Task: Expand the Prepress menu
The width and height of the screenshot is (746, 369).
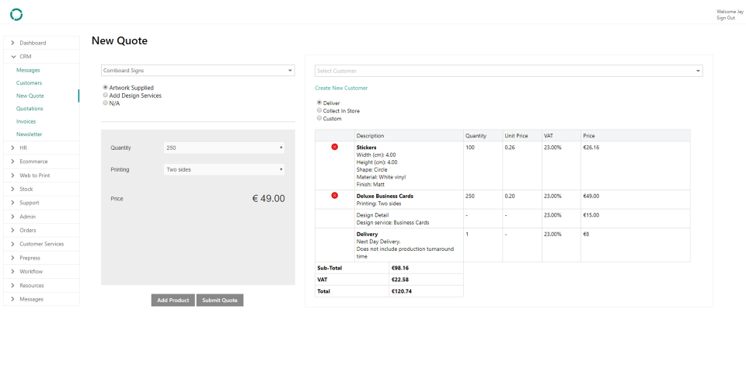Action: (41, 258)
